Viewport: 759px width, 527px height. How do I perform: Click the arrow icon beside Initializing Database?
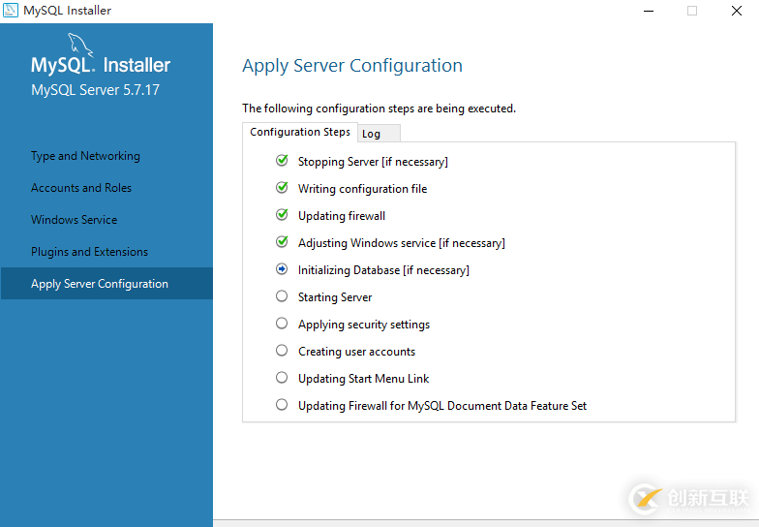tap(282, 269)
